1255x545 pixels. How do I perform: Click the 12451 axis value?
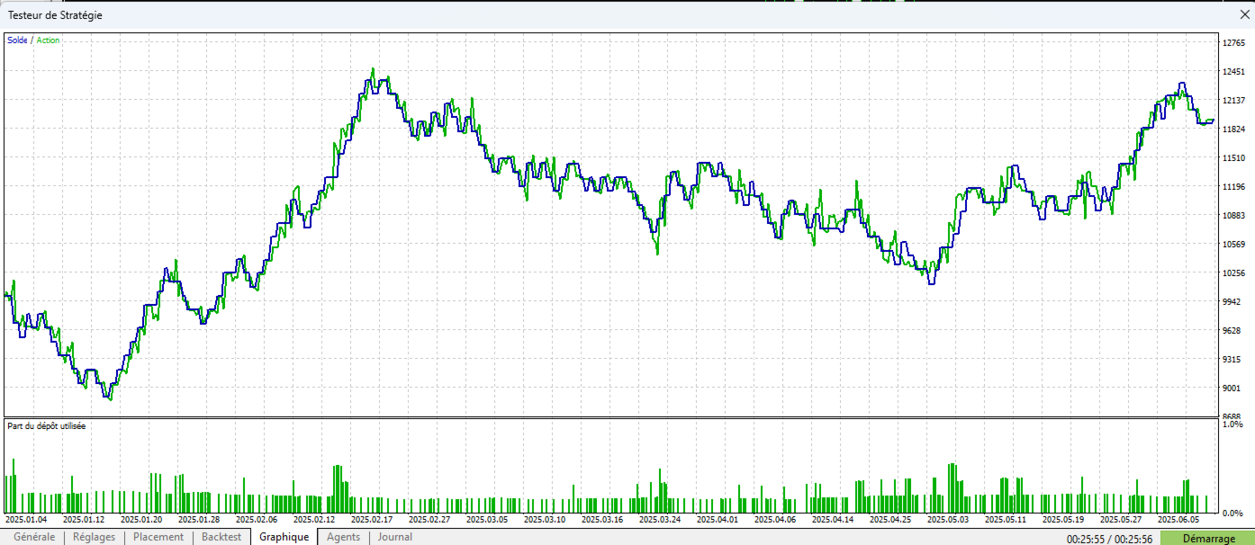(x=1233, y=71)
